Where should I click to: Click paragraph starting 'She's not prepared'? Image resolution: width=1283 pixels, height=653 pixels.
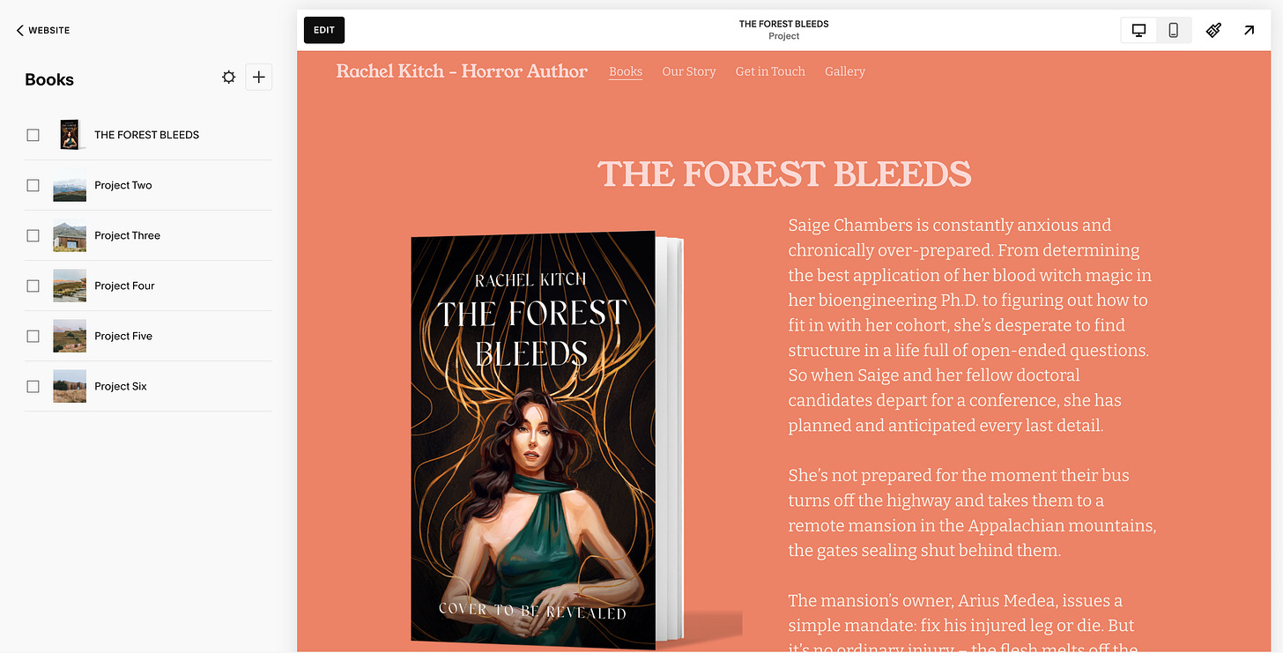click(972, 513)
